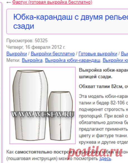Click the 'Метки:' label

(13, 60)
